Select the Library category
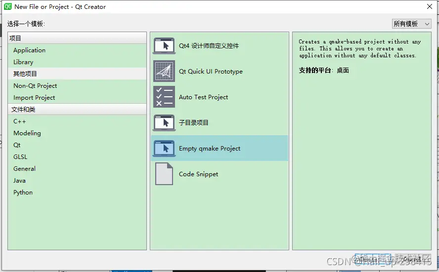 pos(77,62)
